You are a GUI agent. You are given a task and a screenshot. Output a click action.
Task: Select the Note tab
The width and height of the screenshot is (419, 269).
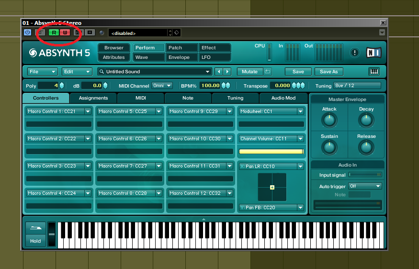pos(188,98)
